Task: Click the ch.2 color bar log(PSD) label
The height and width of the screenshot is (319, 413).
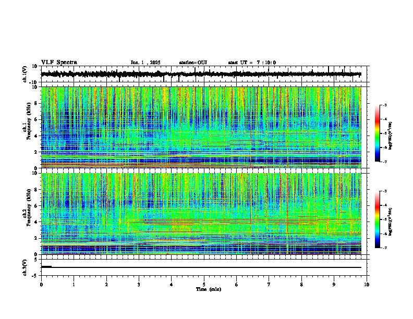Action: [391, 222]
